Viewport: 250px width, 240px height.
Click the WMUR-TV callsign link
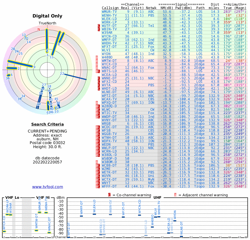[109, 12]
